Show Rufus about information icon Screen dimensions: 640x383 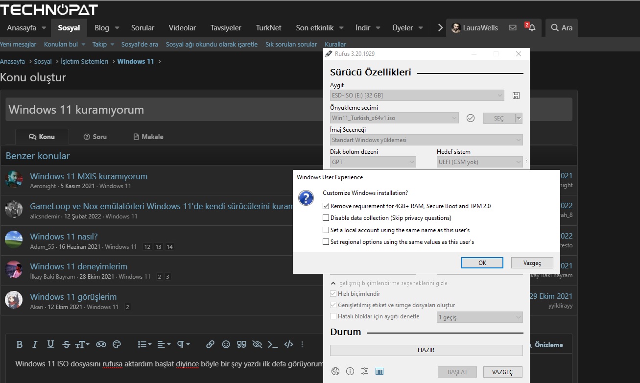click(350, 371)
